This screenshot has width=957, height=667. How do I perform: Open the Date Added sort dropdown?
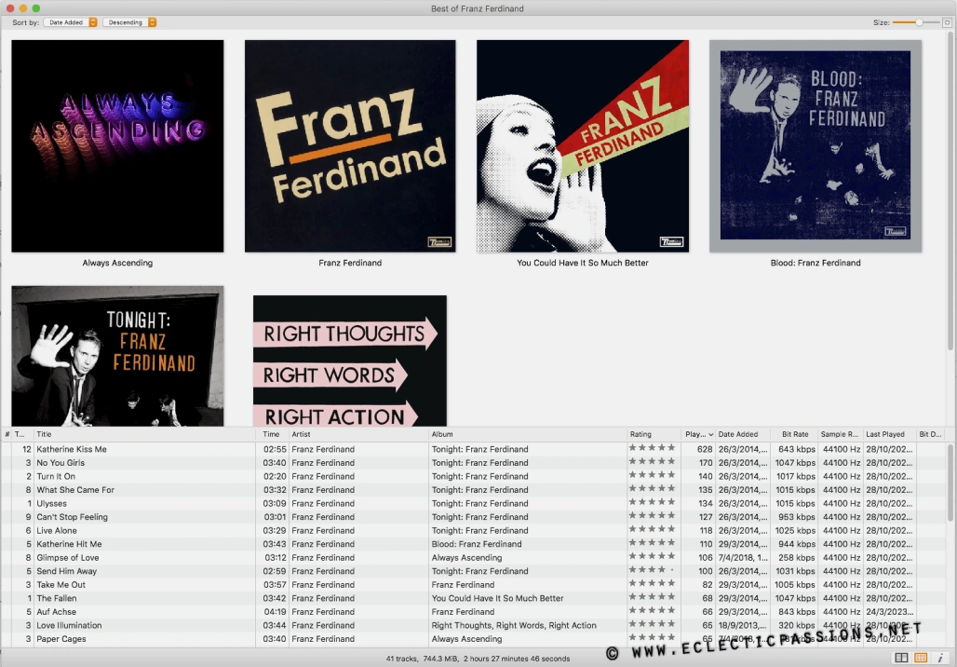click(x=70, y=22)
